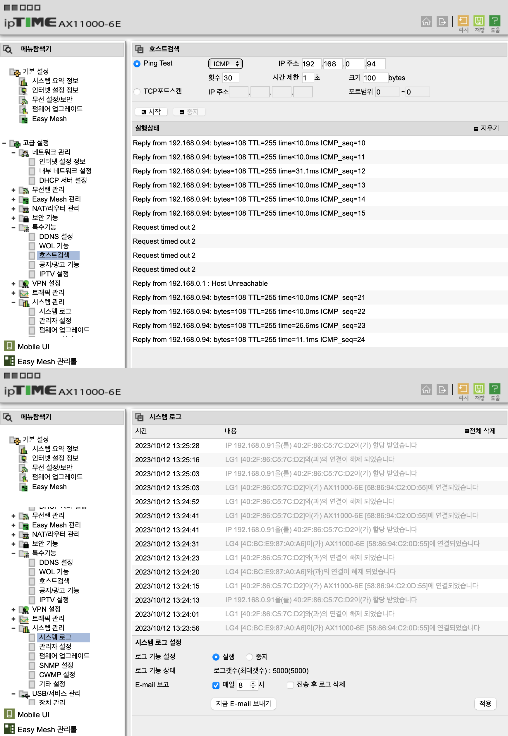This screenshot has width=508, height=736.
Task: Click 전체 삭제 to delete all logs
Action: pyautogui.click(x=480, y=431)
